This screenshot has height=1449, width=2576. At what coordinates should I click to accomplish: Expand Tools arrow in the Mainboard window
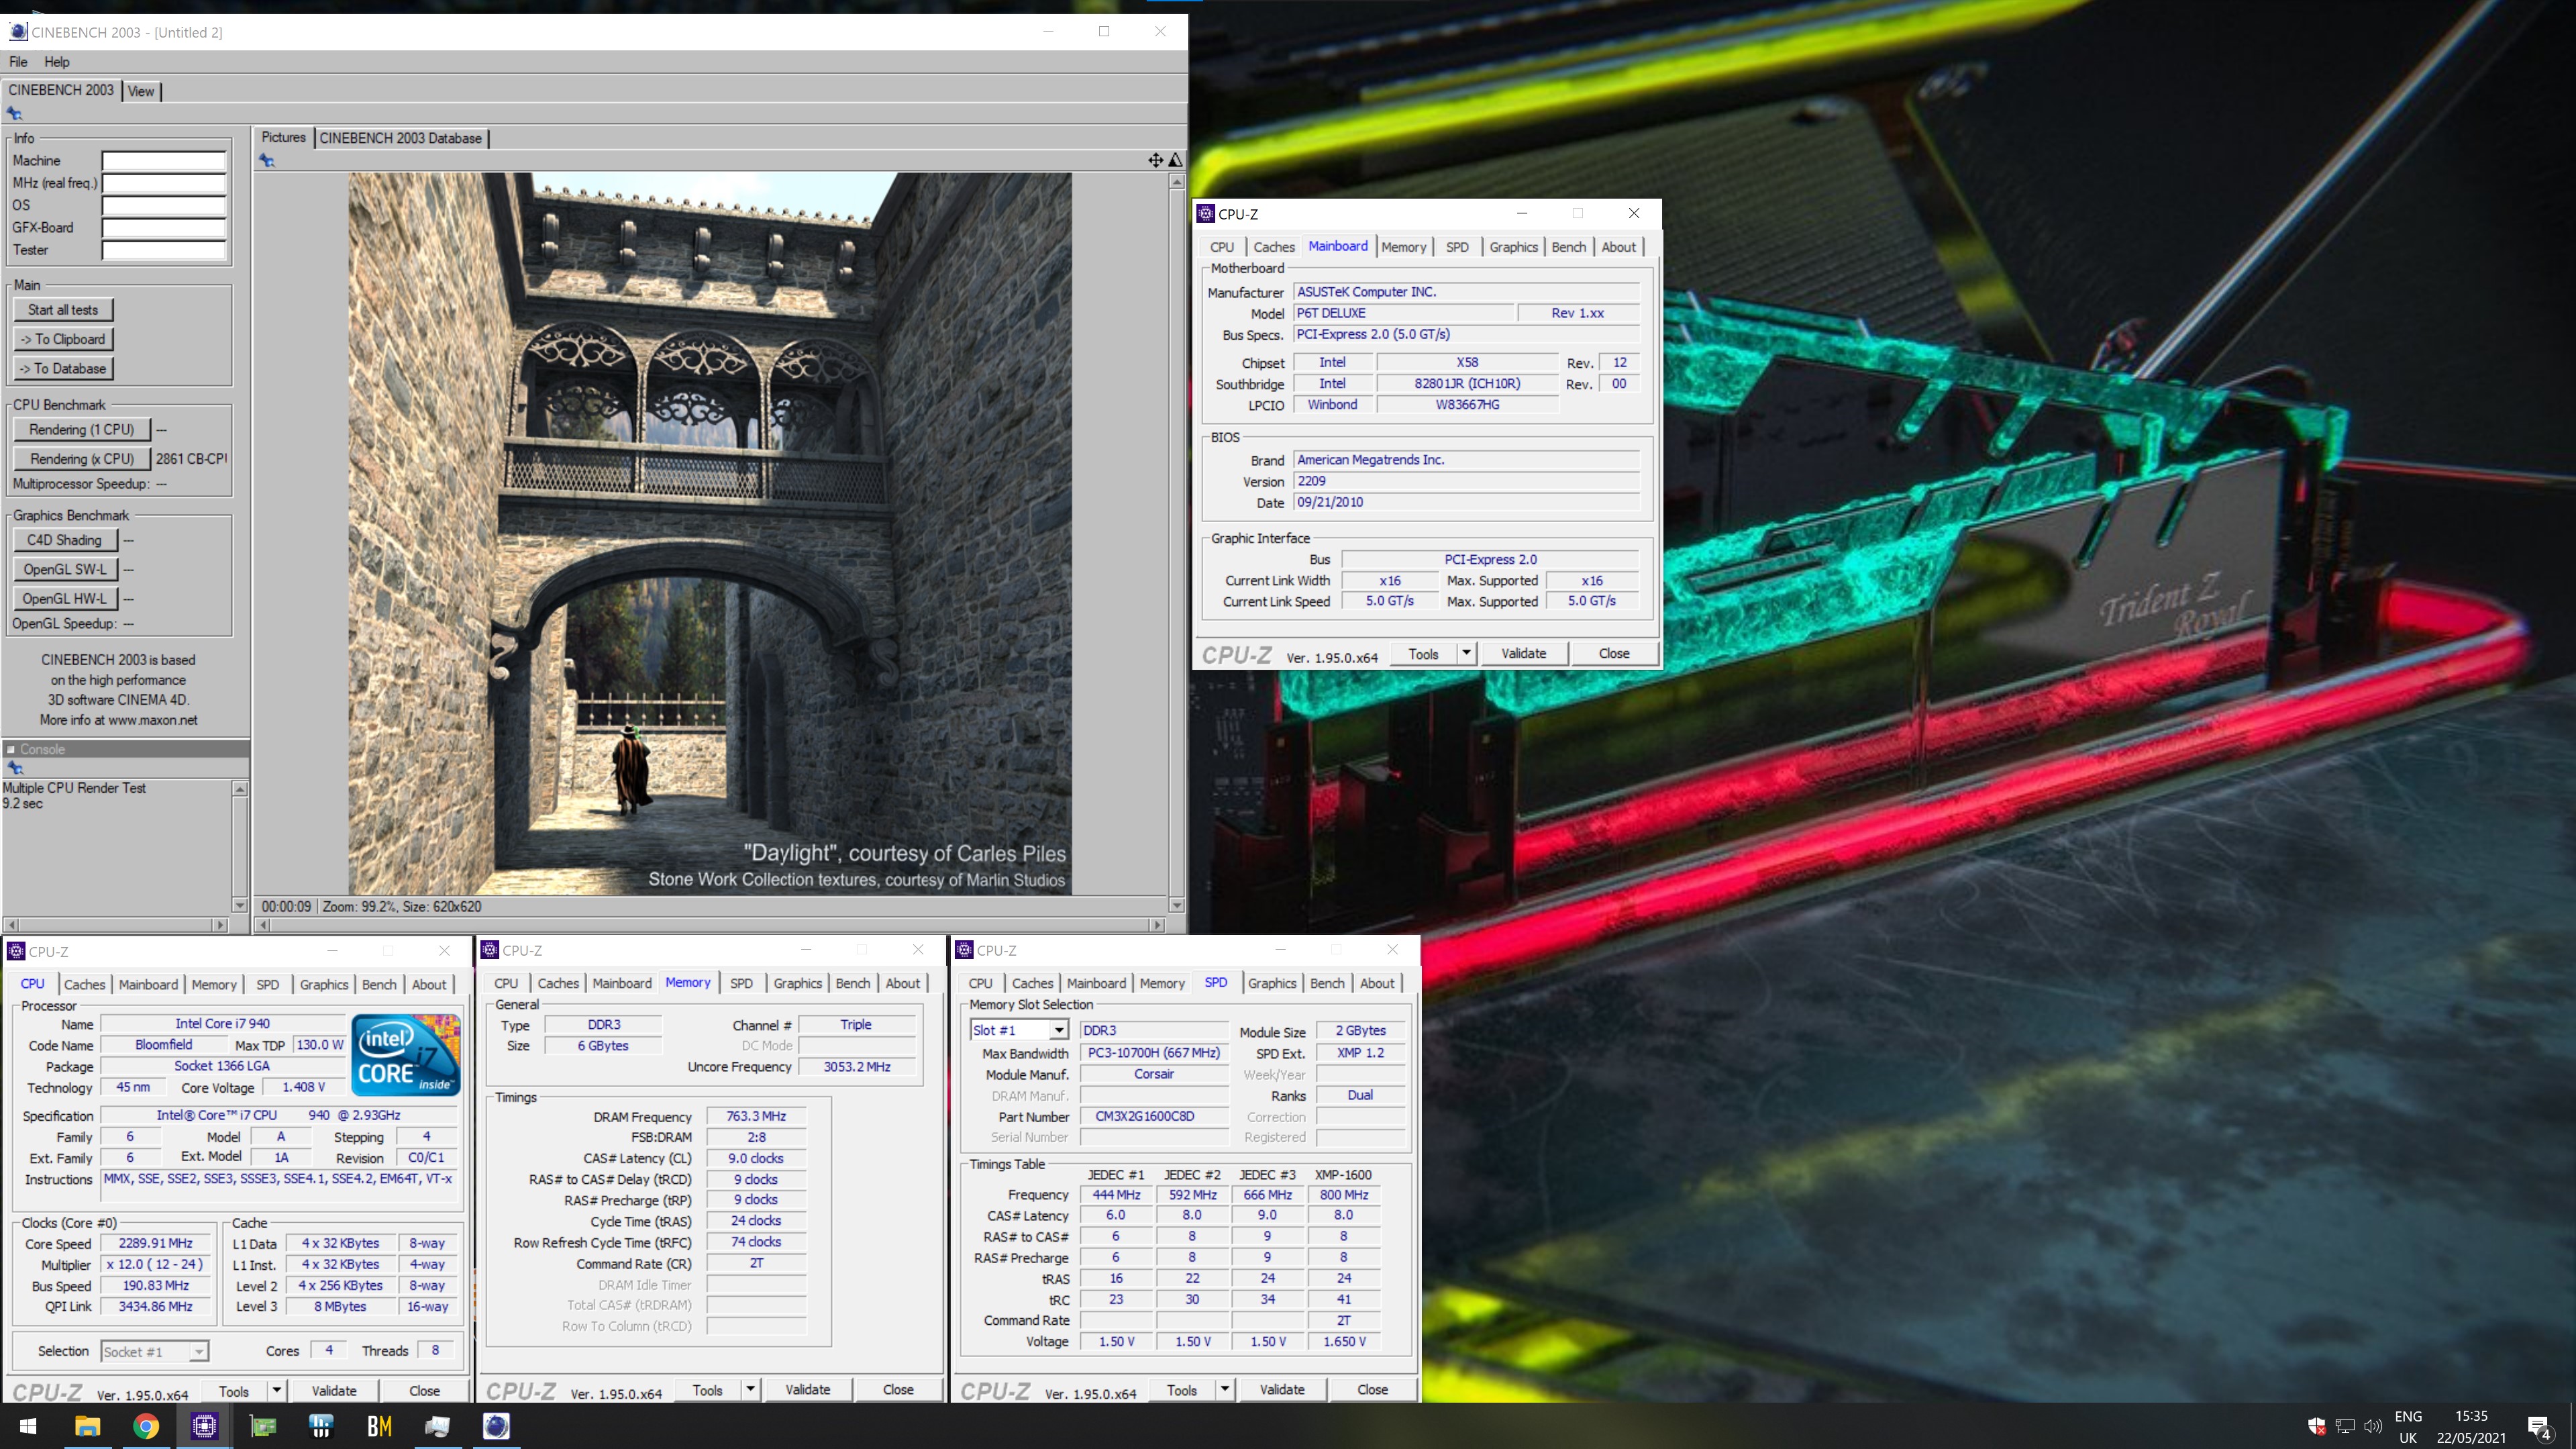pos(1466,653)
